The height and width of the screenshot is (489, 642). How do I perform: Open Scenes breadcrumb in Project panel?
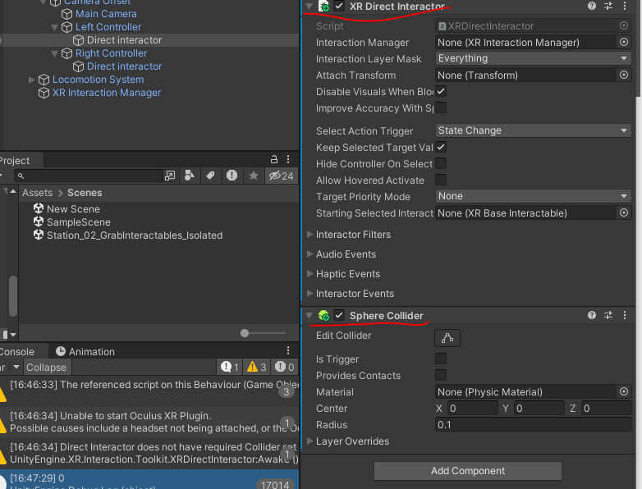point(85,193)
